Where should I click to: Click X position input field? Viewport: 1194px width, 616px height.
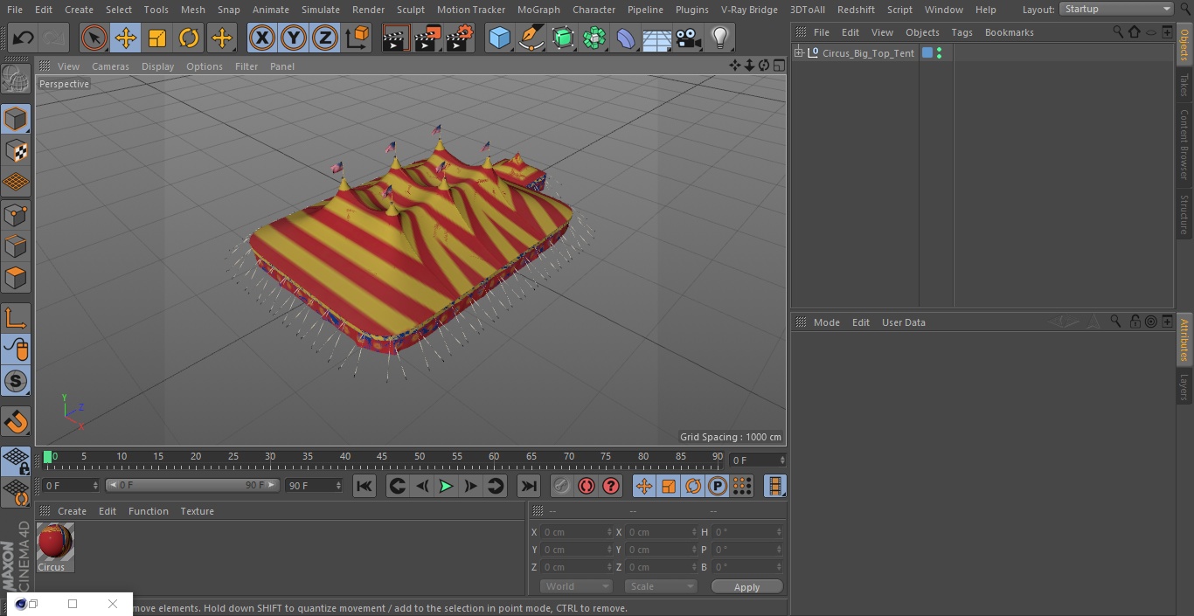[x=577, y=531]
